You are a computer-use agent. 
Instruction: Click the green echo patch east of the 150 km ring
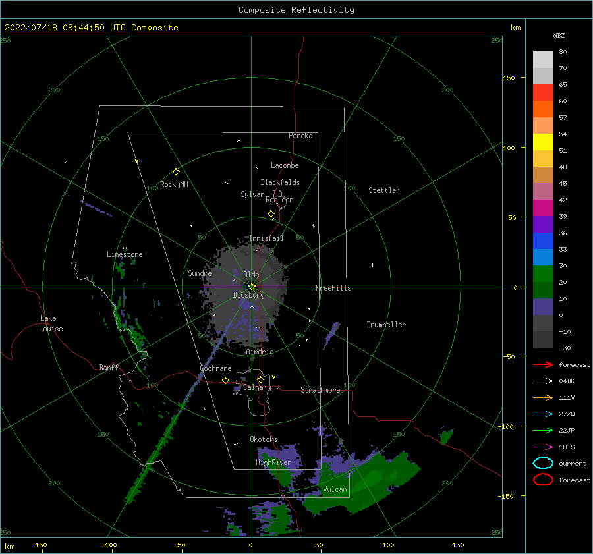446,436
